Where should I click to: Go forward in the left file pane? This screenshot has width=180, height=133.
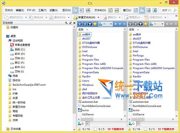(x=85, y=24)
